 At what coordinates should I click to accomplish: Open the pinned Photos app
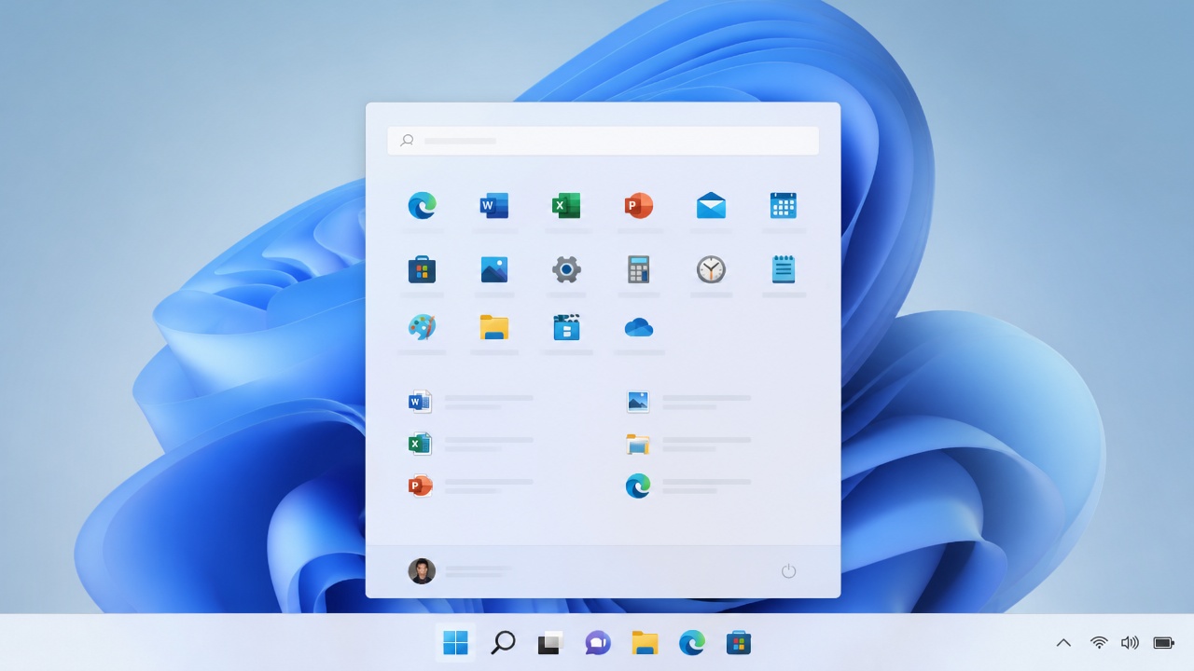point(494,269)
